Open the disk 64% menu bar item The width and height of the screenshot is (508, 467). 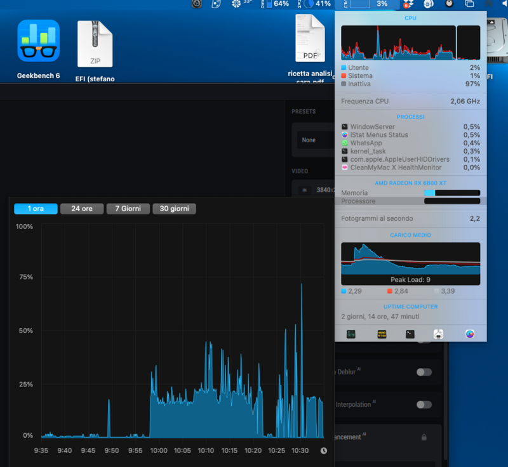pos(275,4)
